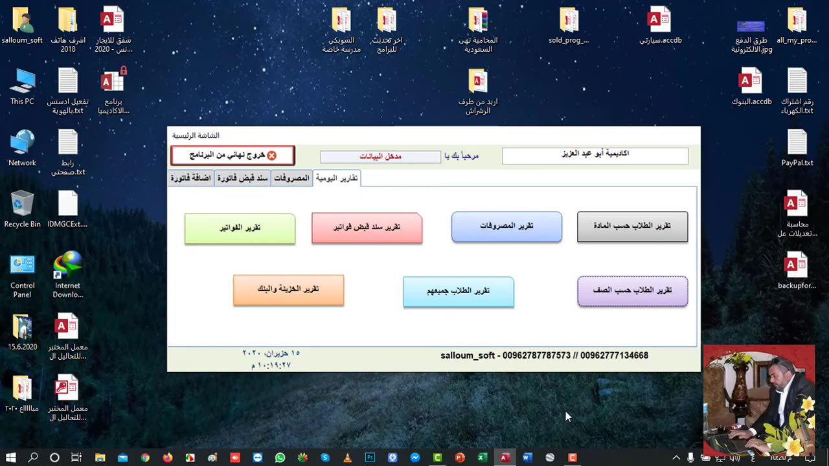Open the رقم اشتراك الكهرباء.txt file on the desktop

pos(797,92)
